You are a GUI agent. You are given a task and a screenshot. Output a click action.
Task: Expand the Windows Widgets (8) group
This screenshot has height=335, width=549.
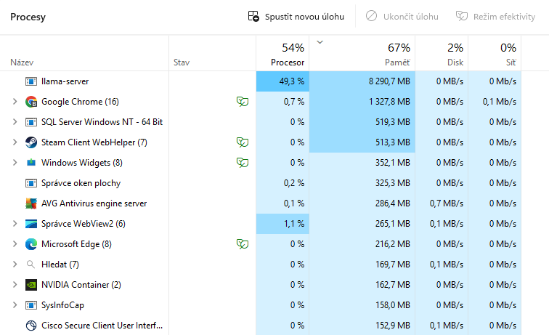coord(15,163)
